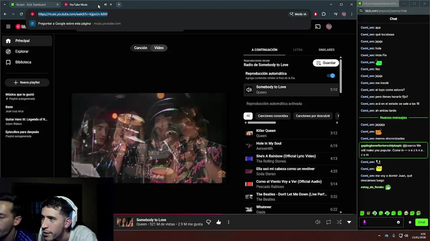Image resolution: width=430 pixels, height=241 pixels.
Task: Open a new browser tab
Action: pyautogui.click(x=119, y=5)
